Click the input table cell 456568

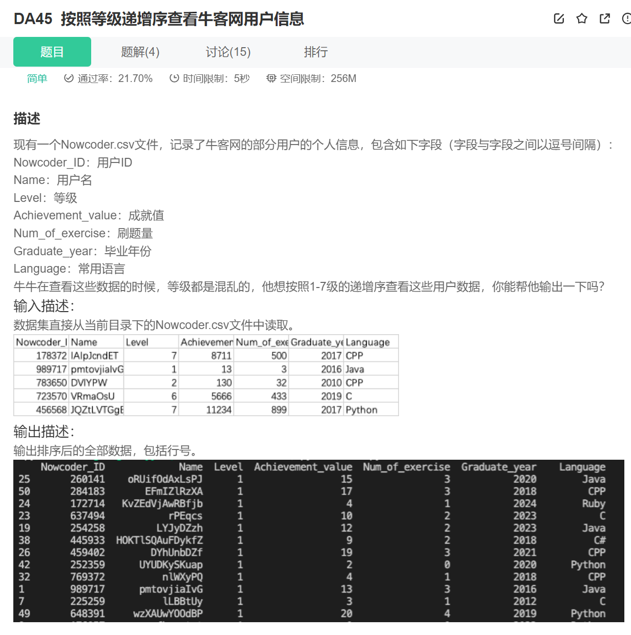point(41,410)
